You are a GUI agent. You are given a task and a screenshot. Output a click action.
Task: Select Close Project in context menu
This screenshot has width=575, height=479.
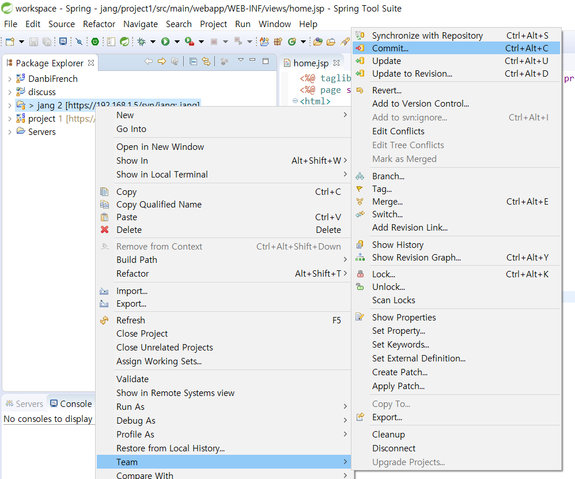click(x=224, y=333)
